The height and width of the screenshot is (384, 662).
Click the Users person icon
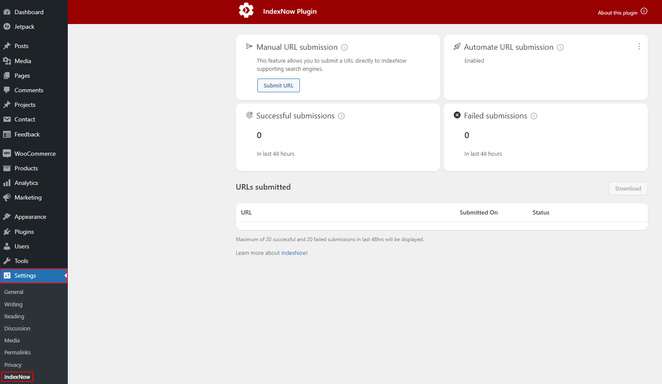(x=7, y=246)
